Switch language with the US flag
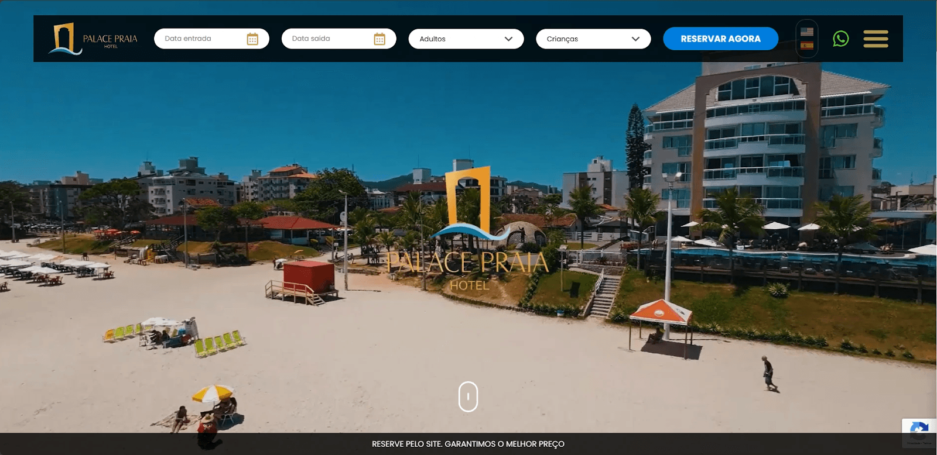Viewport: 937px width, 455px height. (807, 32)
